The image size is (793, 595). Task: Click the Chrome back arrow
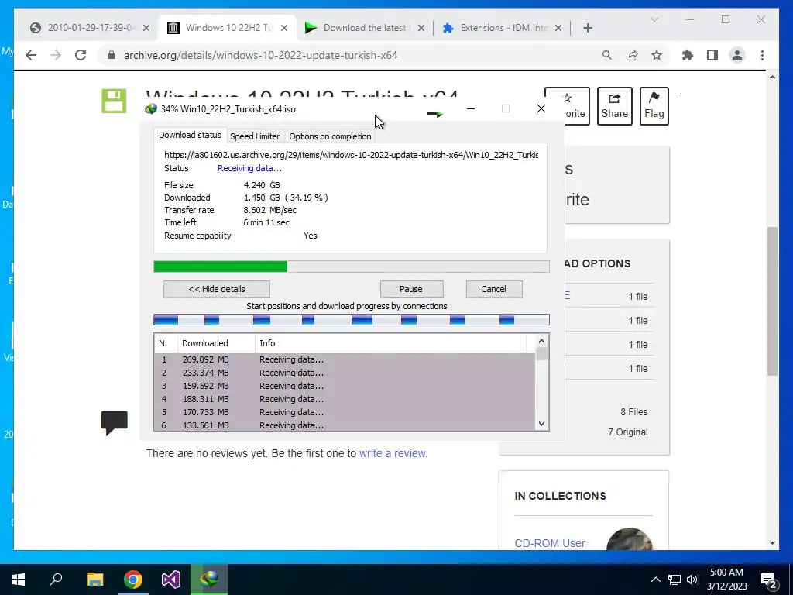[x=31, y=55]
